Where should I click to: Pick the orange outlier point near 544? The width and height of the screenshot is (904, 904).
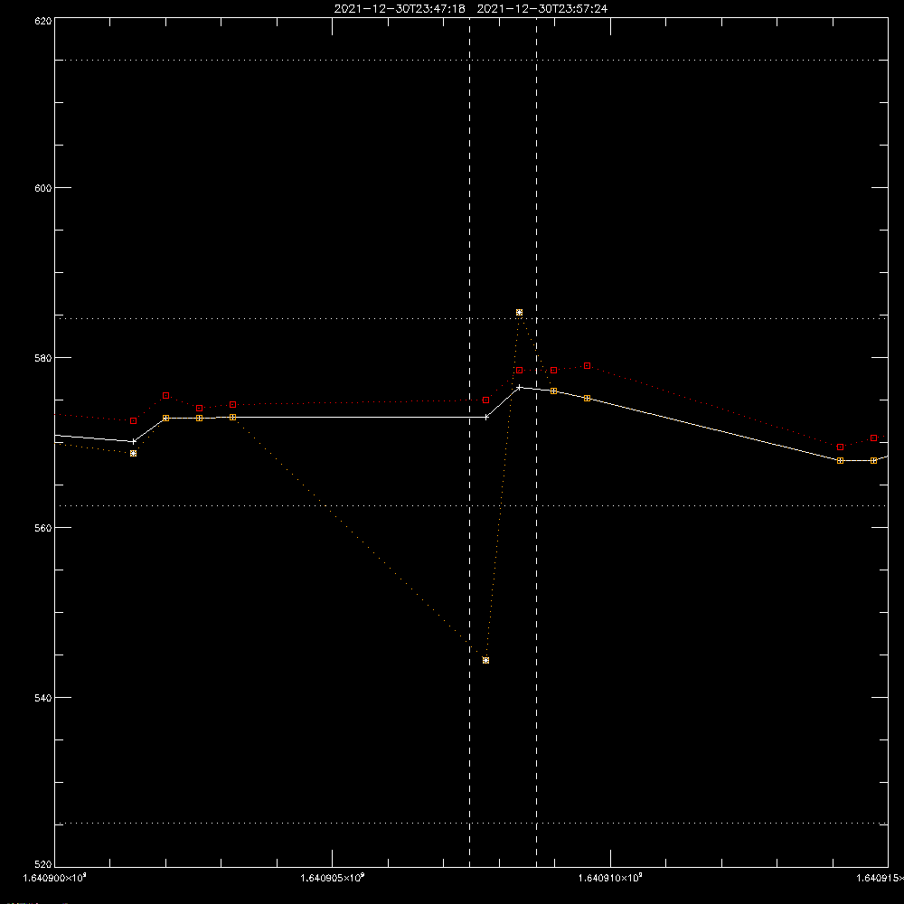[x=486, y=660]
